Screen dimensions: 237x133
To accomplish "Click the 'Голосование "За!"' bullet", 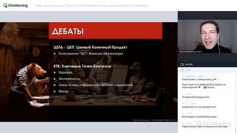I will (x=91, y=54).
